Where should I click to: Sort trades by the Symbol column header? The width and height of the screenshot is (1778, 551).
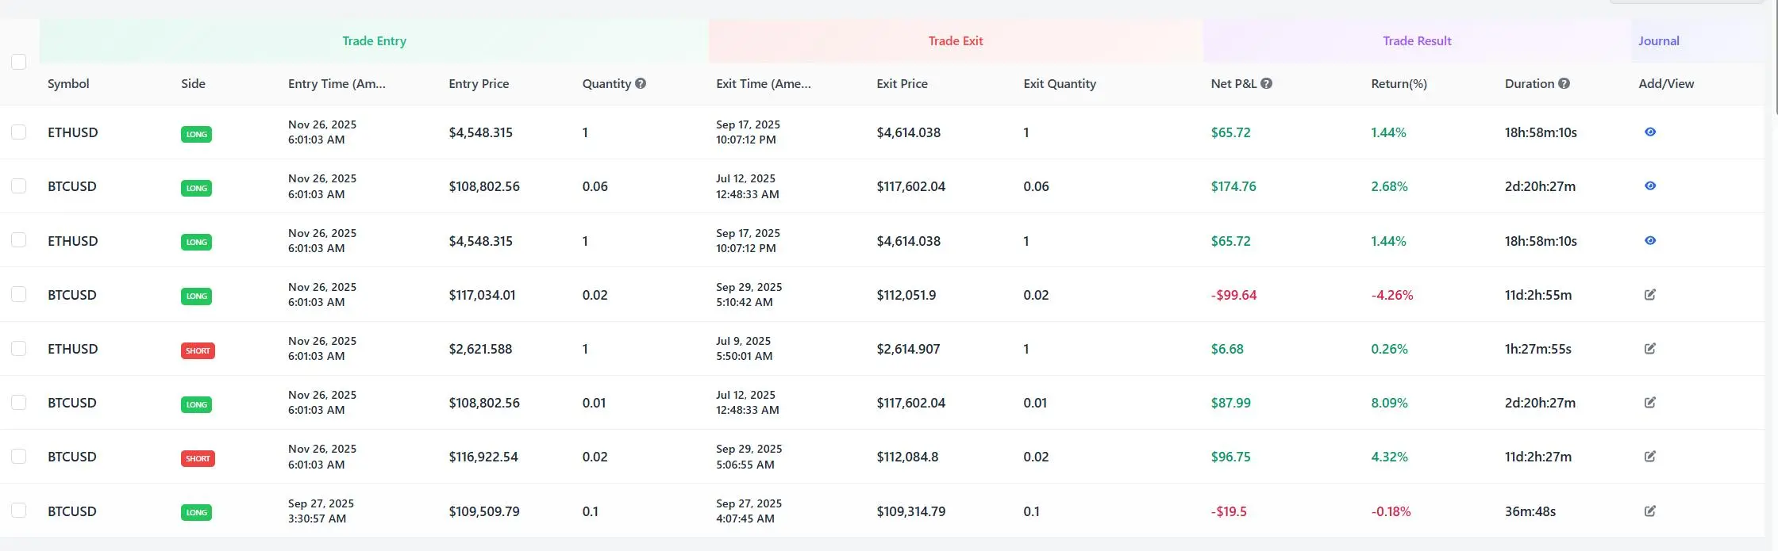point(68,83)
